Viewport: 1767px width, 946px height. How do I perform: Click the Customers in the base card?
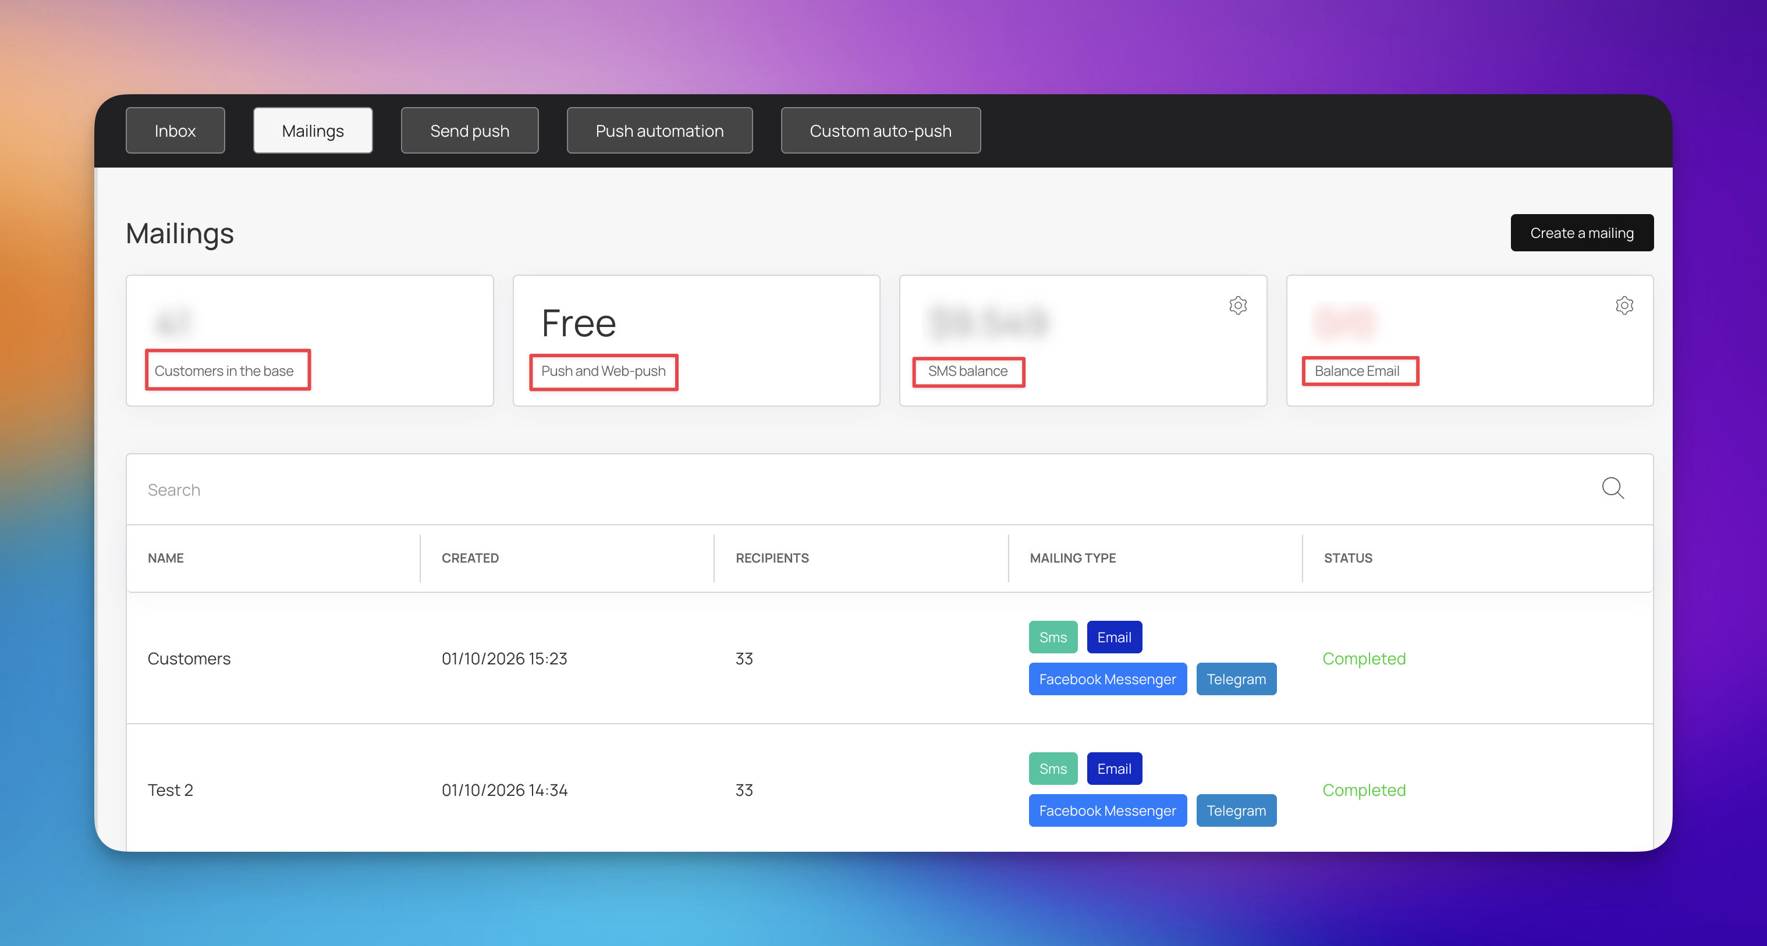pos(310,340)
